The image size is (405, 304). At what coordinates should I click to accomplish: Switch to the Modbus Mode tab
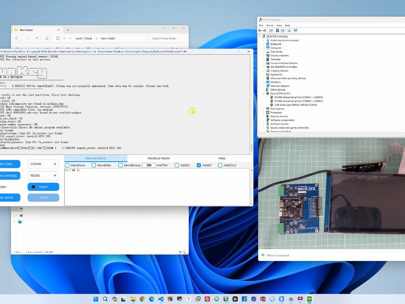[x=158, y=158]
